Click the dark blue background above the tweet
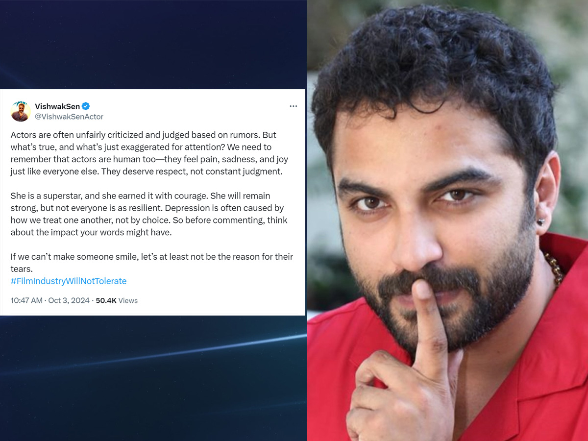588x441 pixels. [x=153, y=44]
